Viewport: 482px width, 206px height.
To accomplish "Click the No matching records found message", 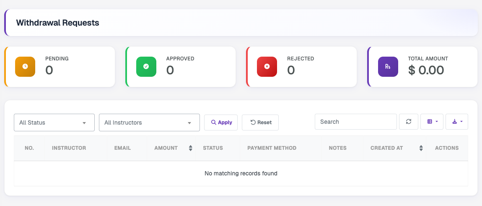I will pos(241,173).
